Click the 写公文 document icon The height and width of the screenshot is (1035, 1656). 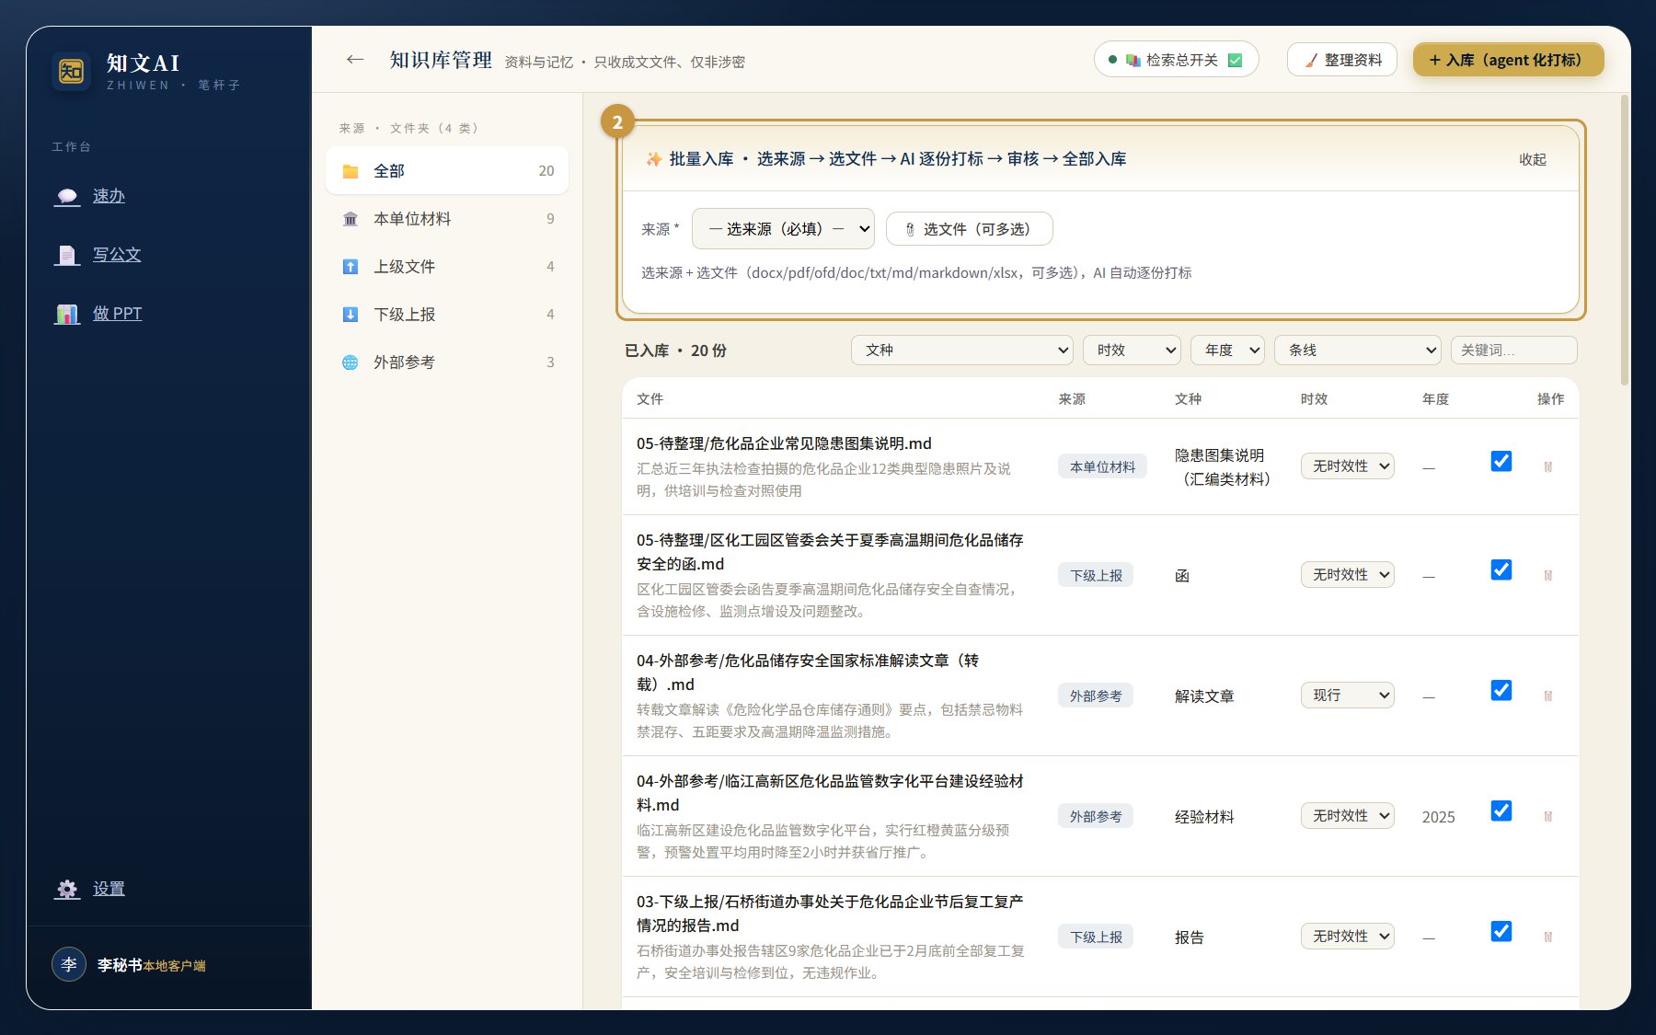67,255
